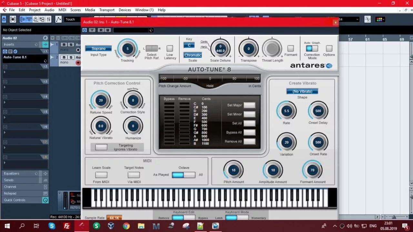Open Skype from the taskbar
Viewport: 413px width, 232px height.
(x=52, y=226)
